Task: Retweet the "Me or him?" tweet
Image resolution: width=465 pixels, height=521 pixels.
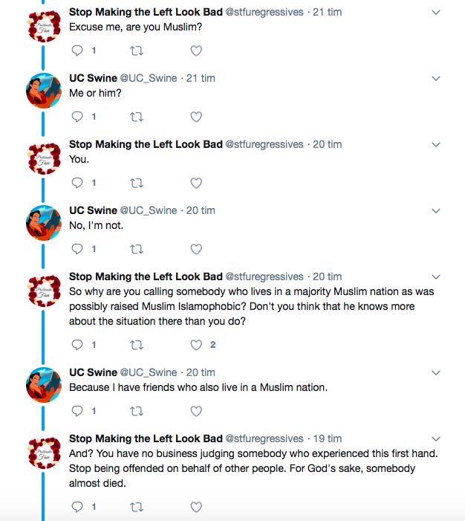Action: pos(137,117)
